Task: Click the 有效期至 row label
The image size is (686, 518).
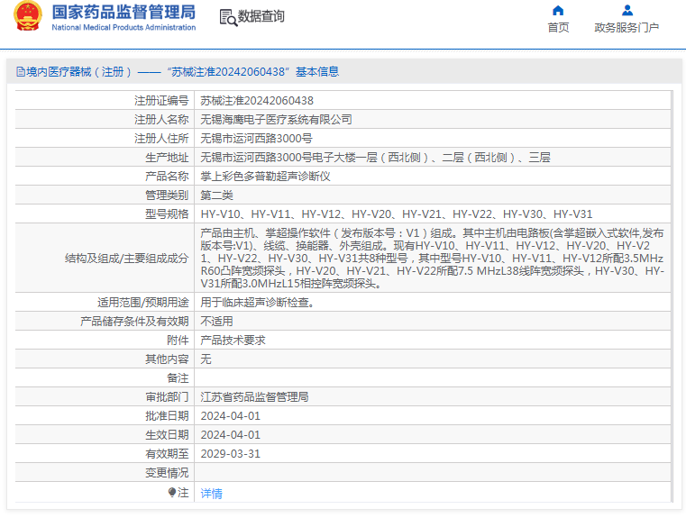Action: click(167, 454)
